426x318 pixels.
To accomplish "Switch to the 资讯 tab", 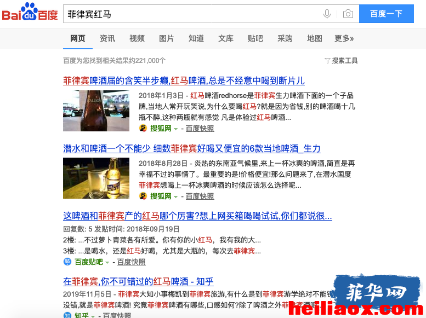I will 107,38.
